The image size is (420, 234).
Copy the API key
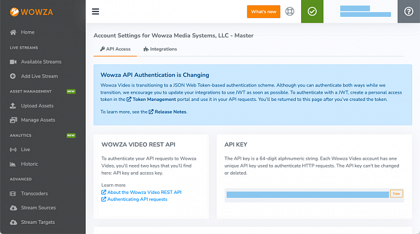click(x=397, y=194)
